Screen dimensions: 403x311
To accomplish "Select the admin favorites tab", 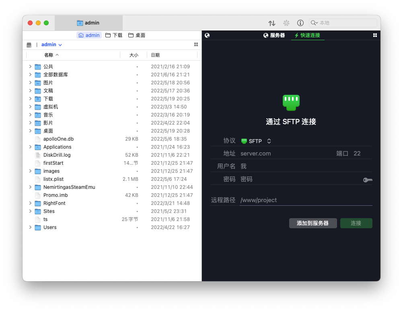I will pos(89,35).
